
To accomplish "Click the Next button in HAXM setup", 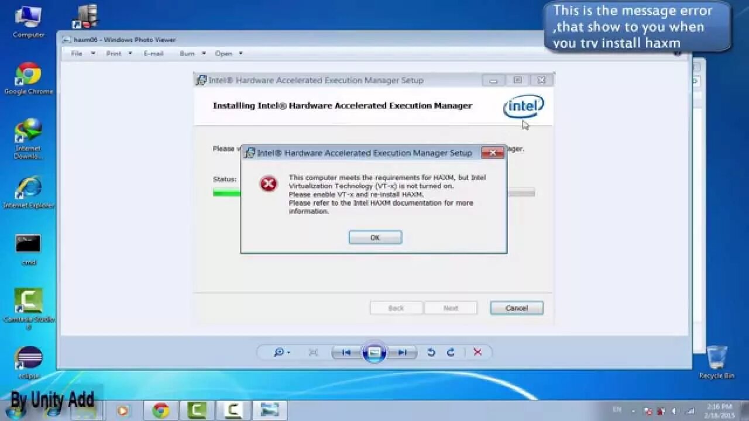I will pyautogui.click(x=451, y=308).
